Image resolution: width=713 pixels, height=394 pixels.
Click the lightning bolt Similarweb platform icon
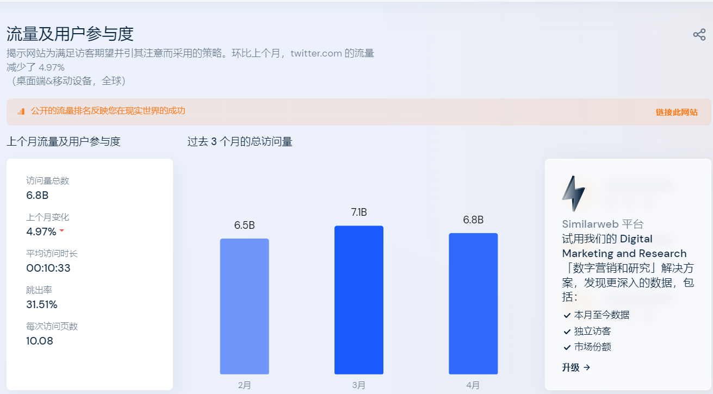click(573, 193)
